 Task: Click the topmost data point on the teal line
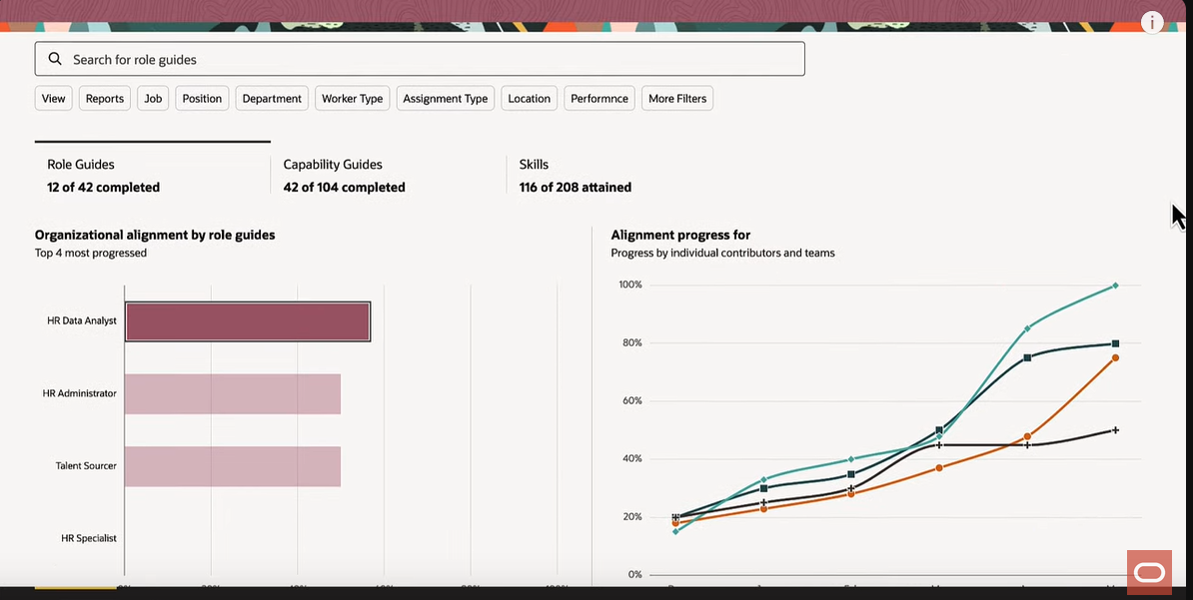(x=1114, y=286)
